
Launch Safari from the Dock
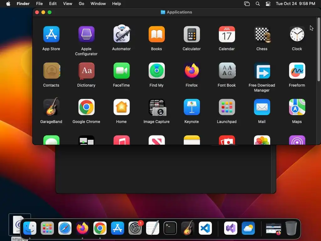tap(65, 228)
